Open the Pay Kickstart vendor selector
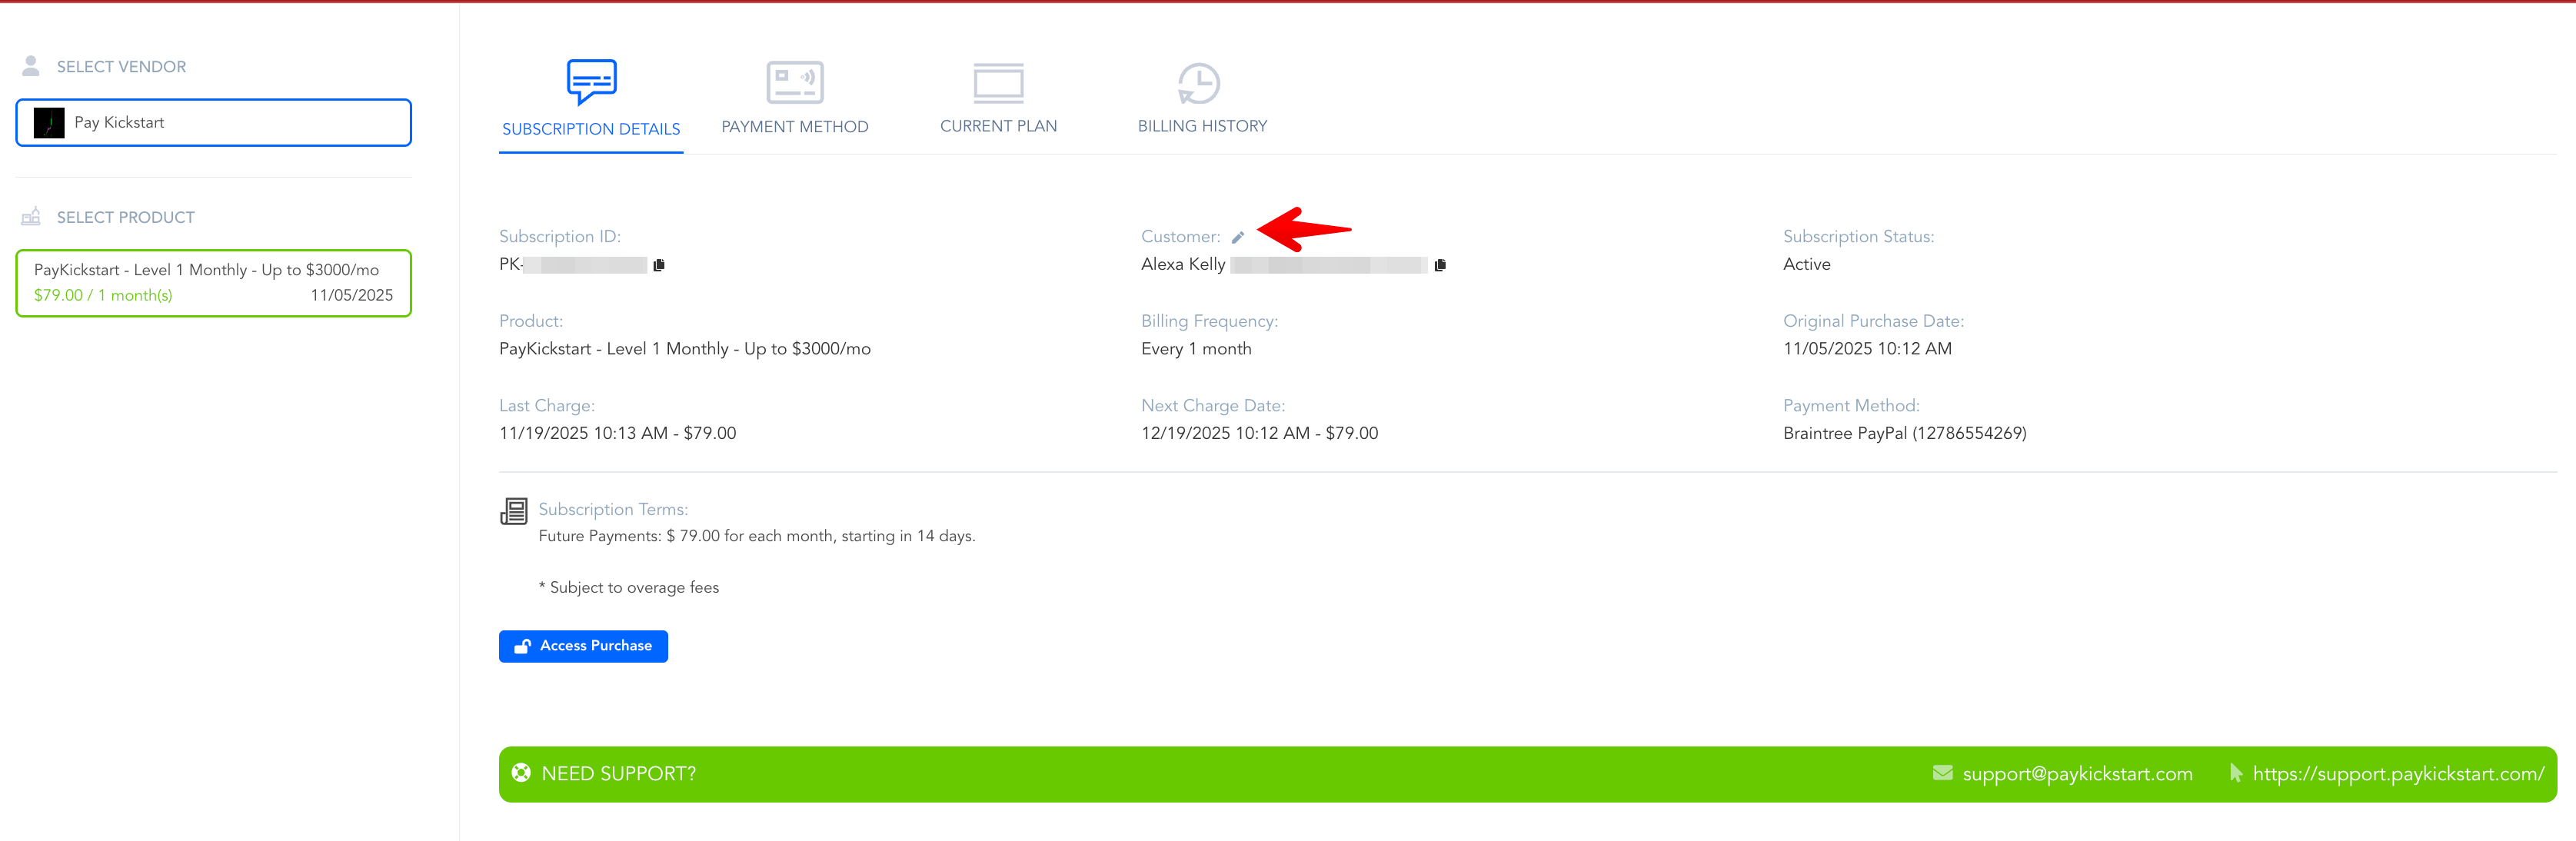 pos(214,122)
